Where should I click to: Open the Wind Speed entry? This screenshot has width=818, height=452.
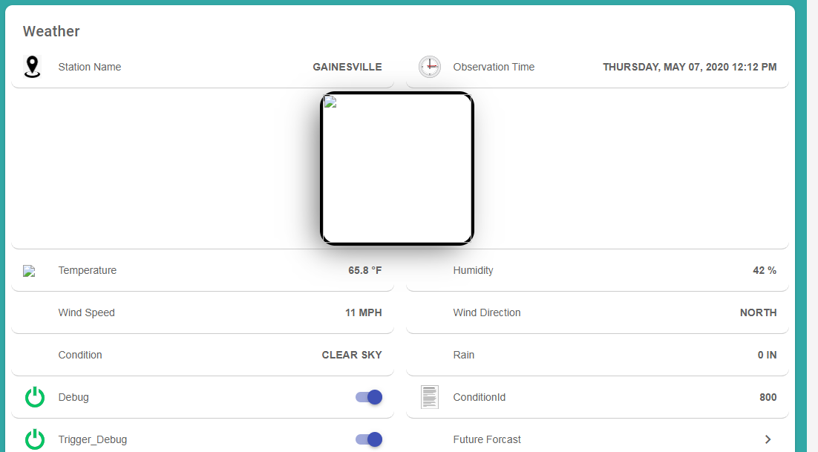86,312
